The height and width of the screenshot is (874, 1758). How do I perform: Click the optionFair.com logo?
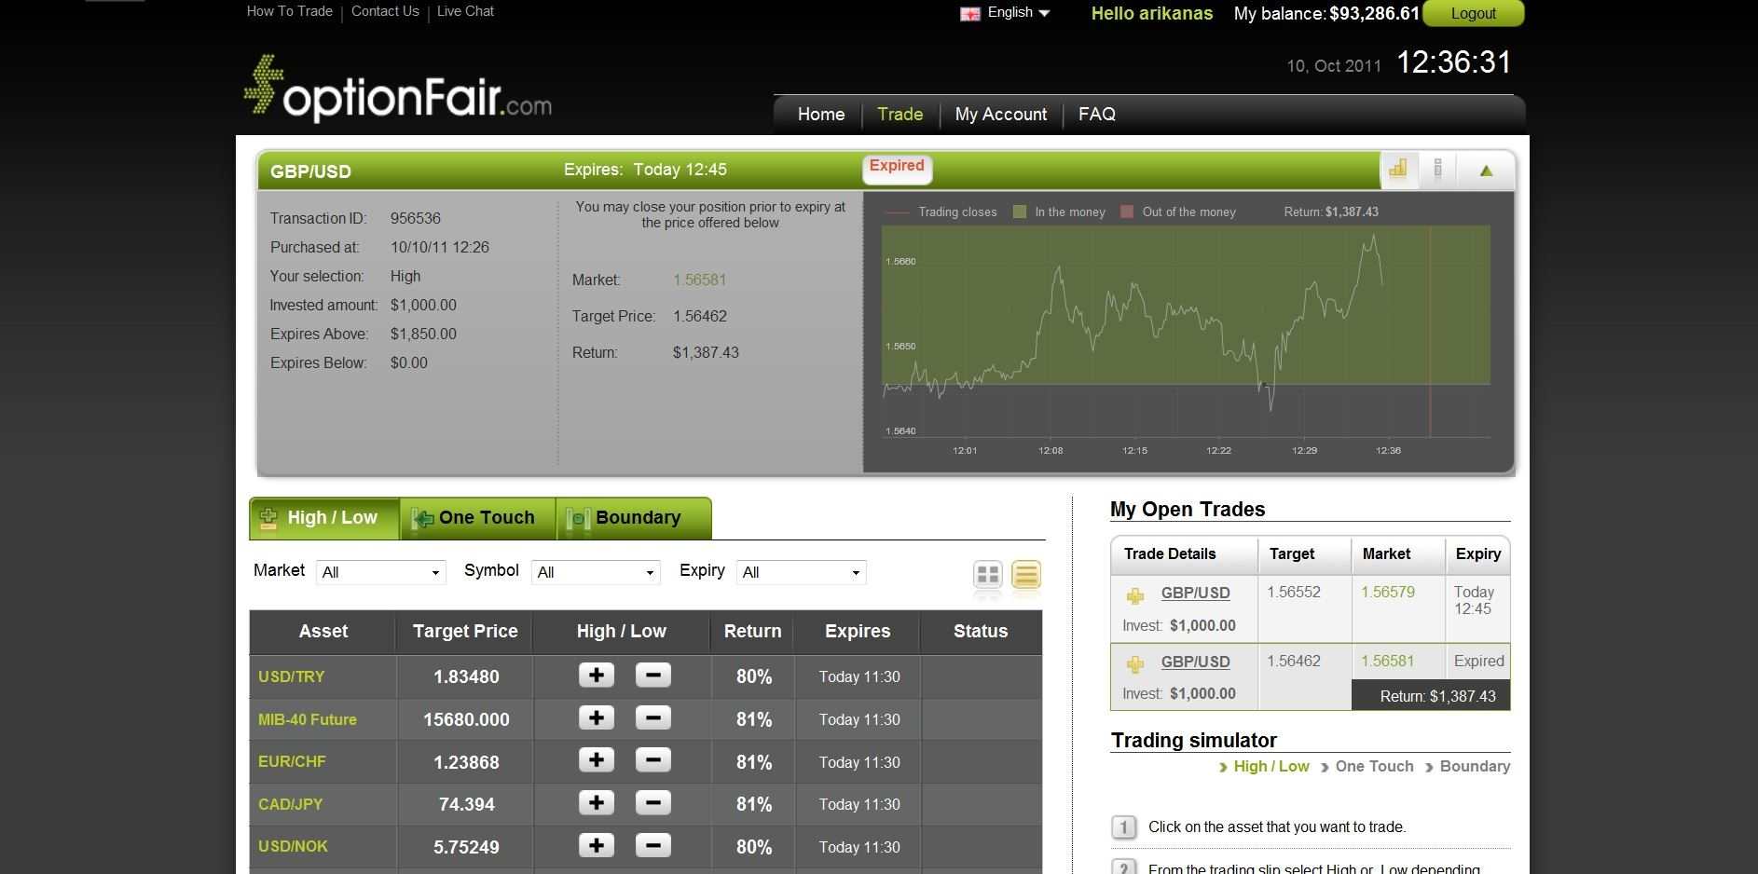398,89
